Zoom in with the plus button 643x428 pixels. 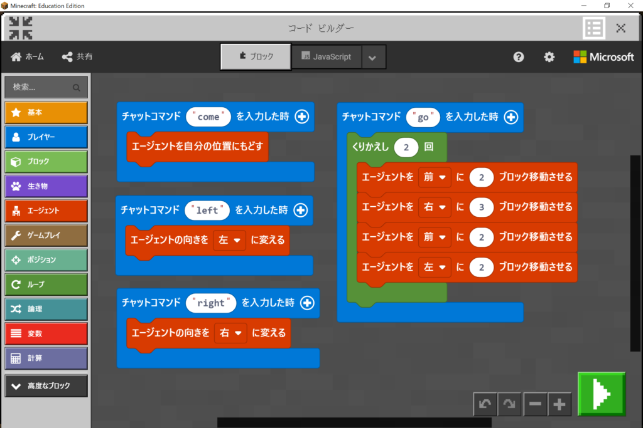pyautogui.click(x=559, y=405)
